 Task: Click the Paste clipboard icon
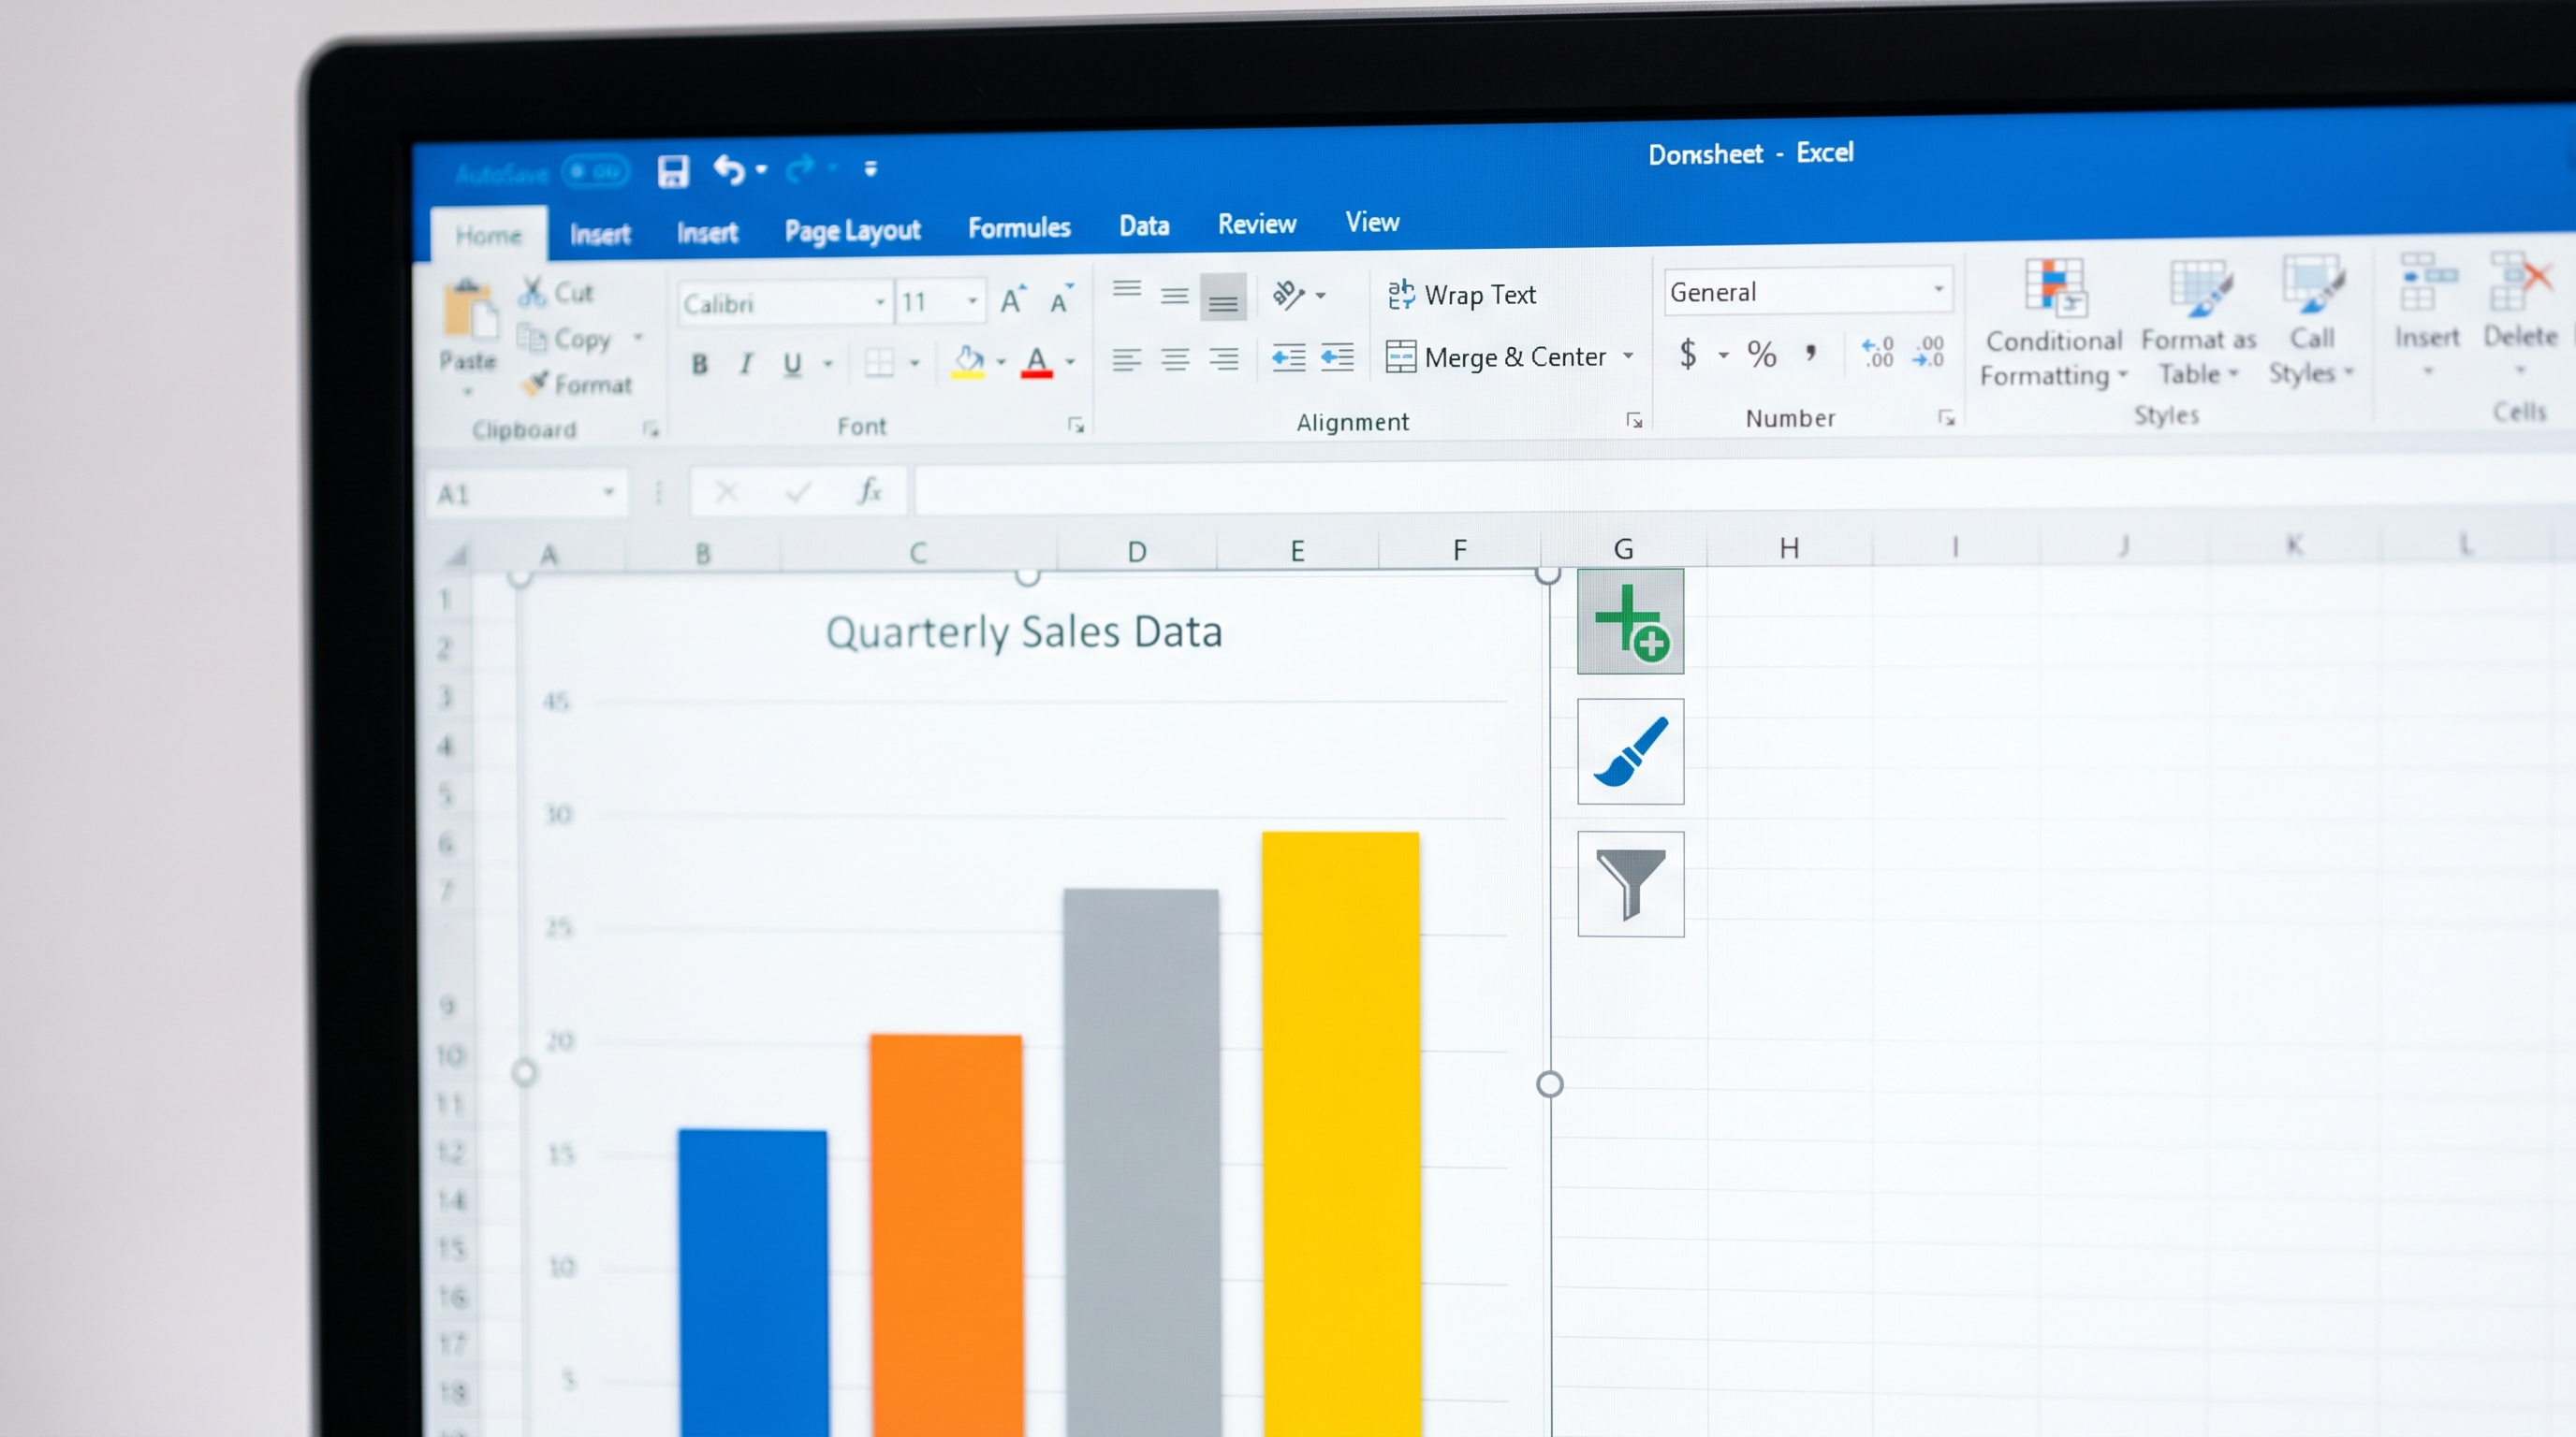[469, 311]
